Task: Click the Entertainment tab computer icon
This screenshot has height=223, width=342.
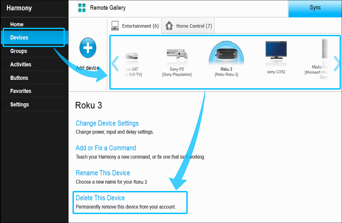Action: click(x=115, y=26)
